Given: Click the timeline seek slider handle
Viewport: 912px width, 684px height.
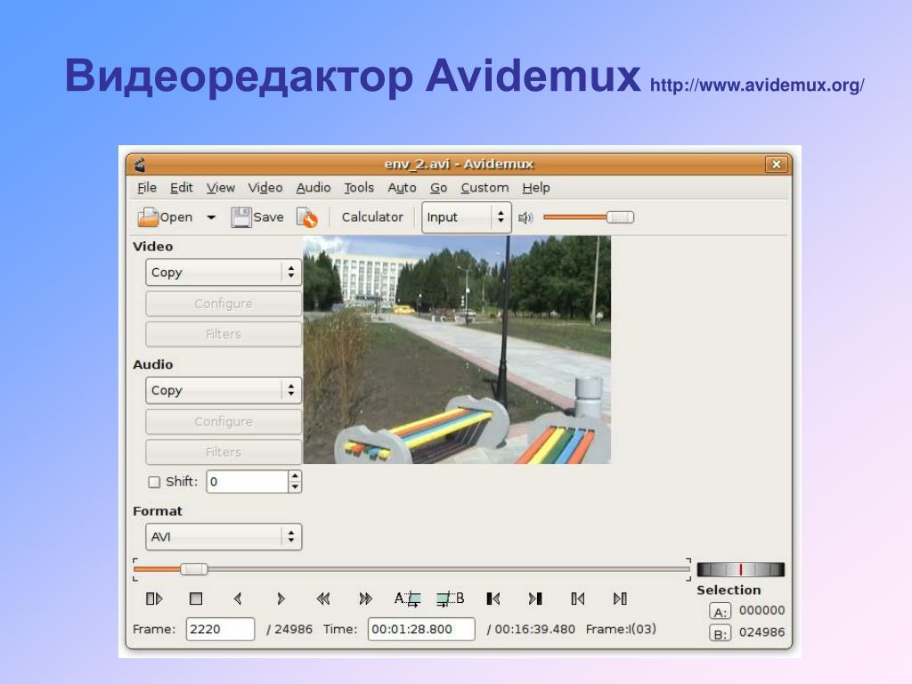Looking at the screenshot, I should [193, 569].
